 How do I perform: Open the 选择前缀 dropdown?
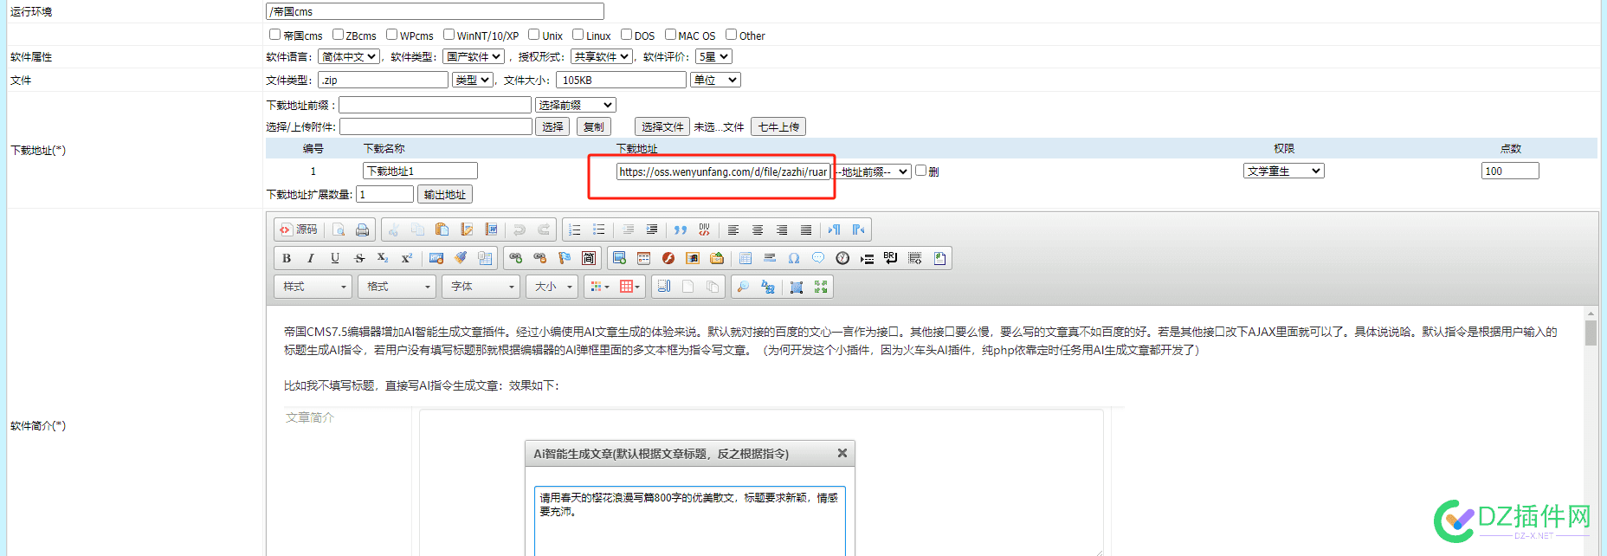pyautogui.click(x=576, y=105)
